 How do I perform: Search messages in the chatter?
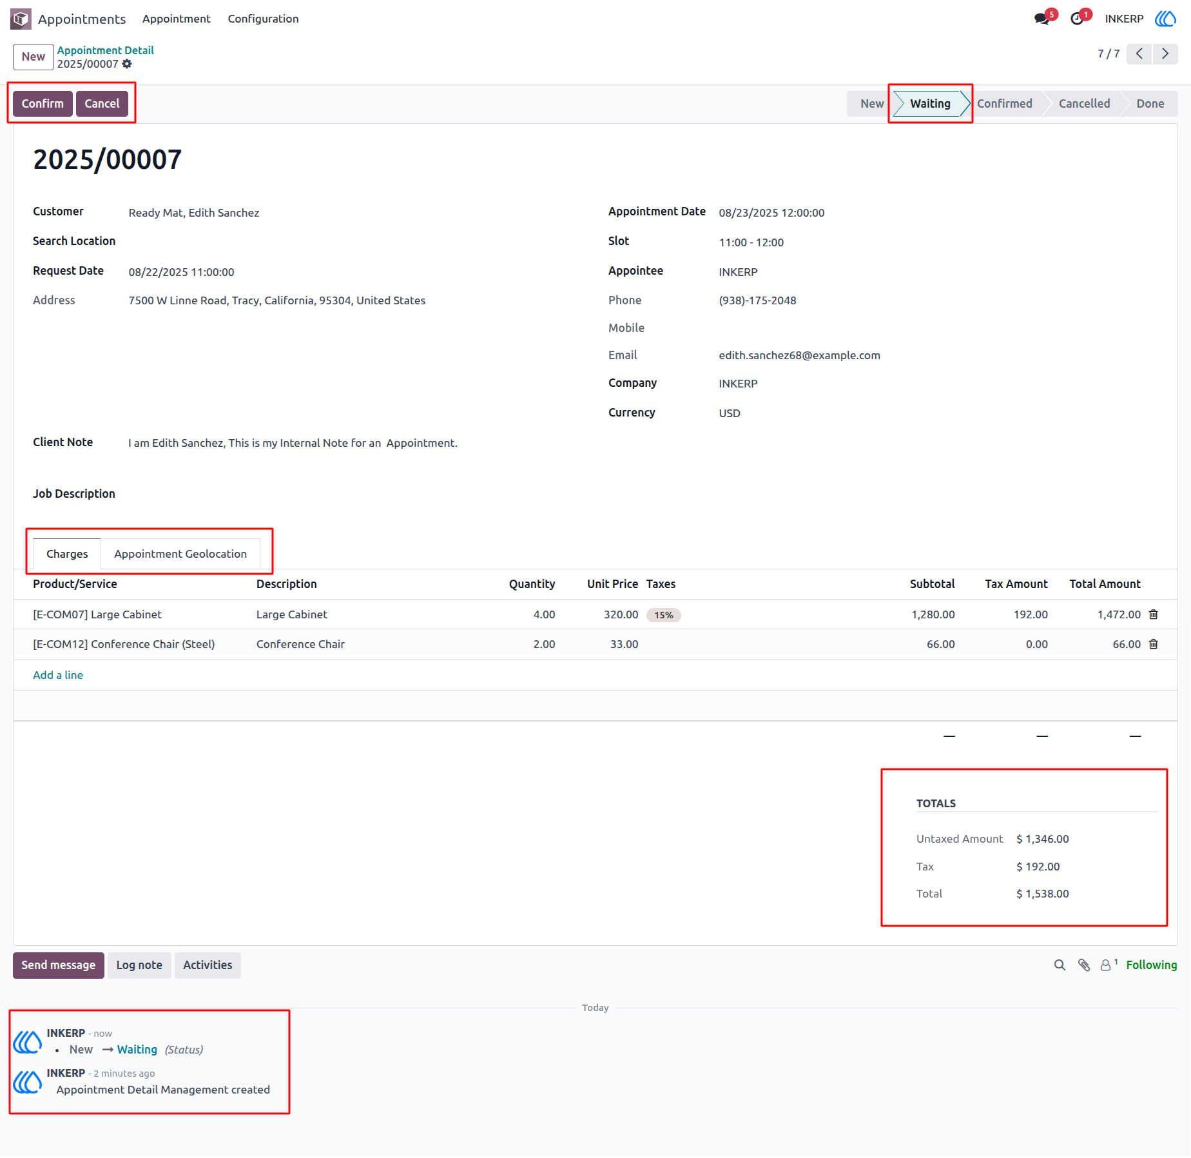click(x=1060, y=965)
